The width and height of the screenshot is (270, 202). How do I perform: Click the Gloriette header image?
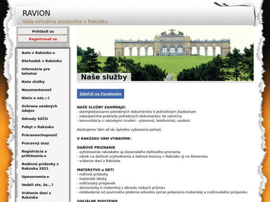[x=165, y=53]
